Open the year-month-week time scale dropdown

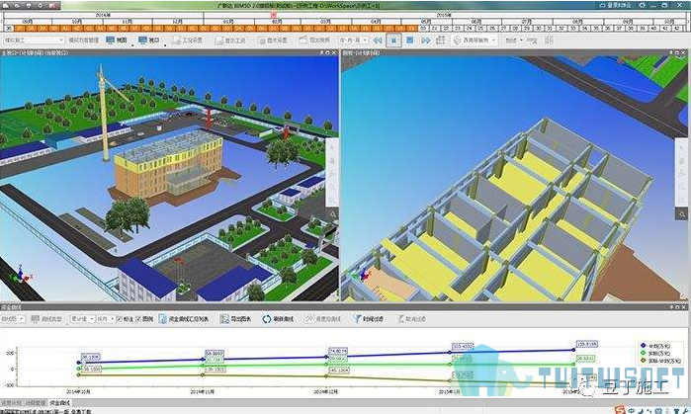point(354,41)
